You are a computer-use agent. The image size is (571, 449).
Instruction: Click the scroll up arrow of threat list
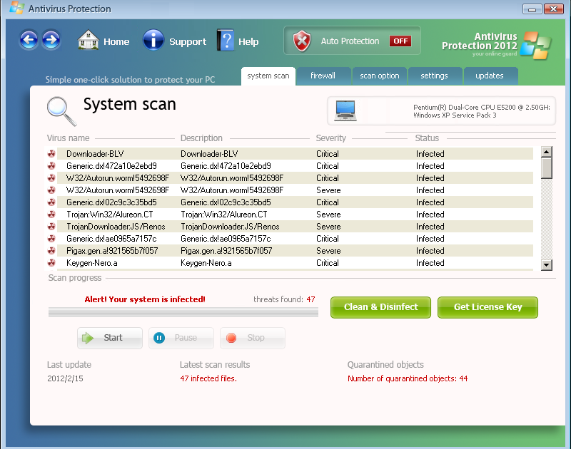(547, 152)
